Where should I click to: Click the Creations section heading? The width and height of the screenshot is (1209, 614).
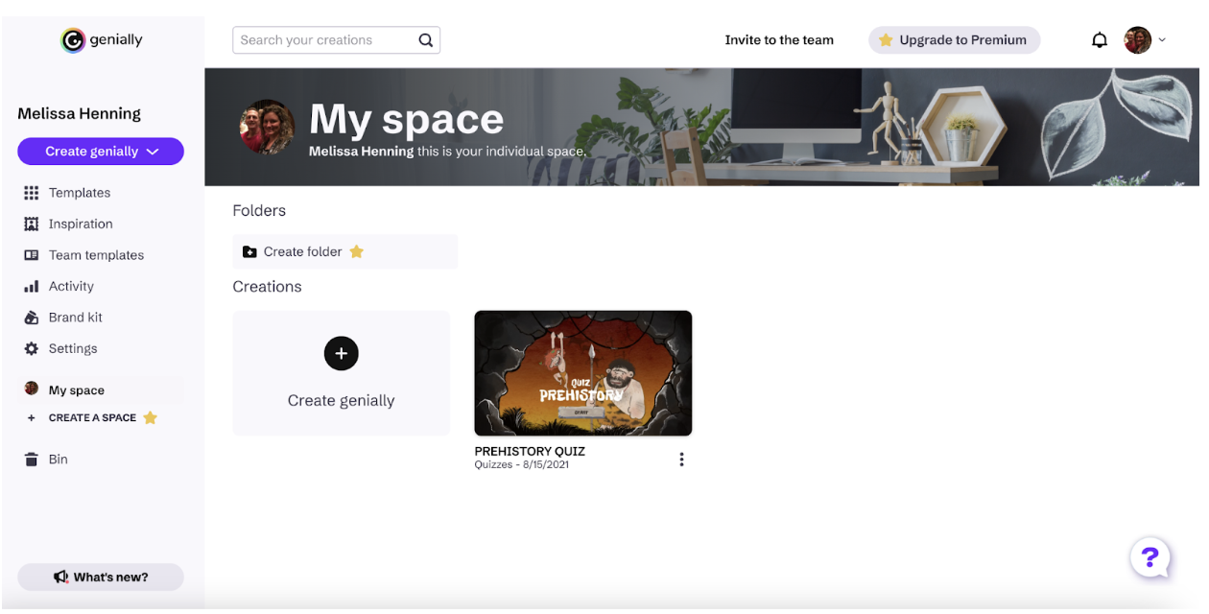coord(268,287)
